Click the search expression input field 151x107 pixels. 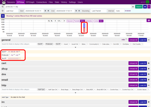click(x=68, y=7)
